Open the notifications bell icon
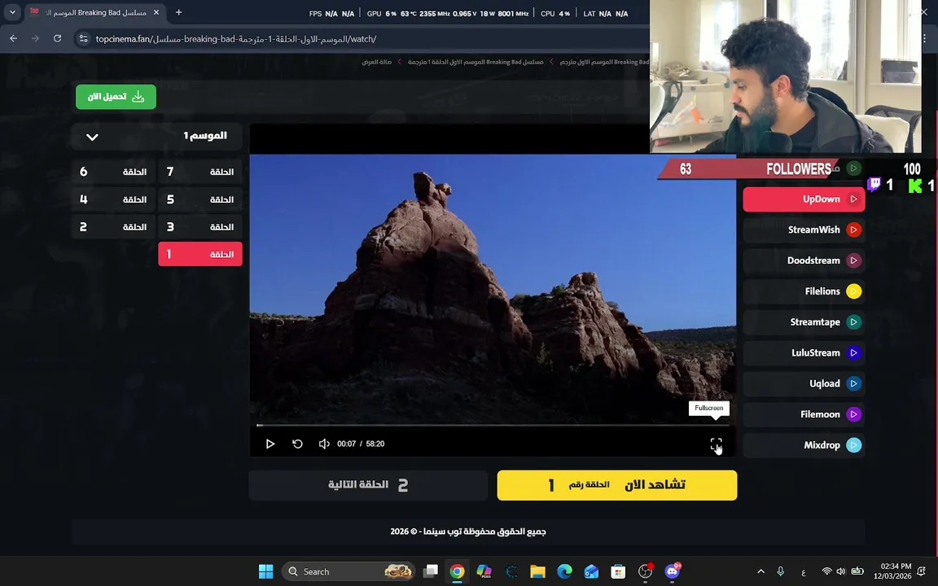 pyautogui.click(x=921, y=571)
